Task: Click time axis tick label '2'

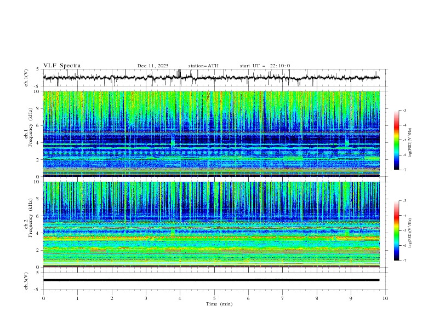Action: point(112,298)
